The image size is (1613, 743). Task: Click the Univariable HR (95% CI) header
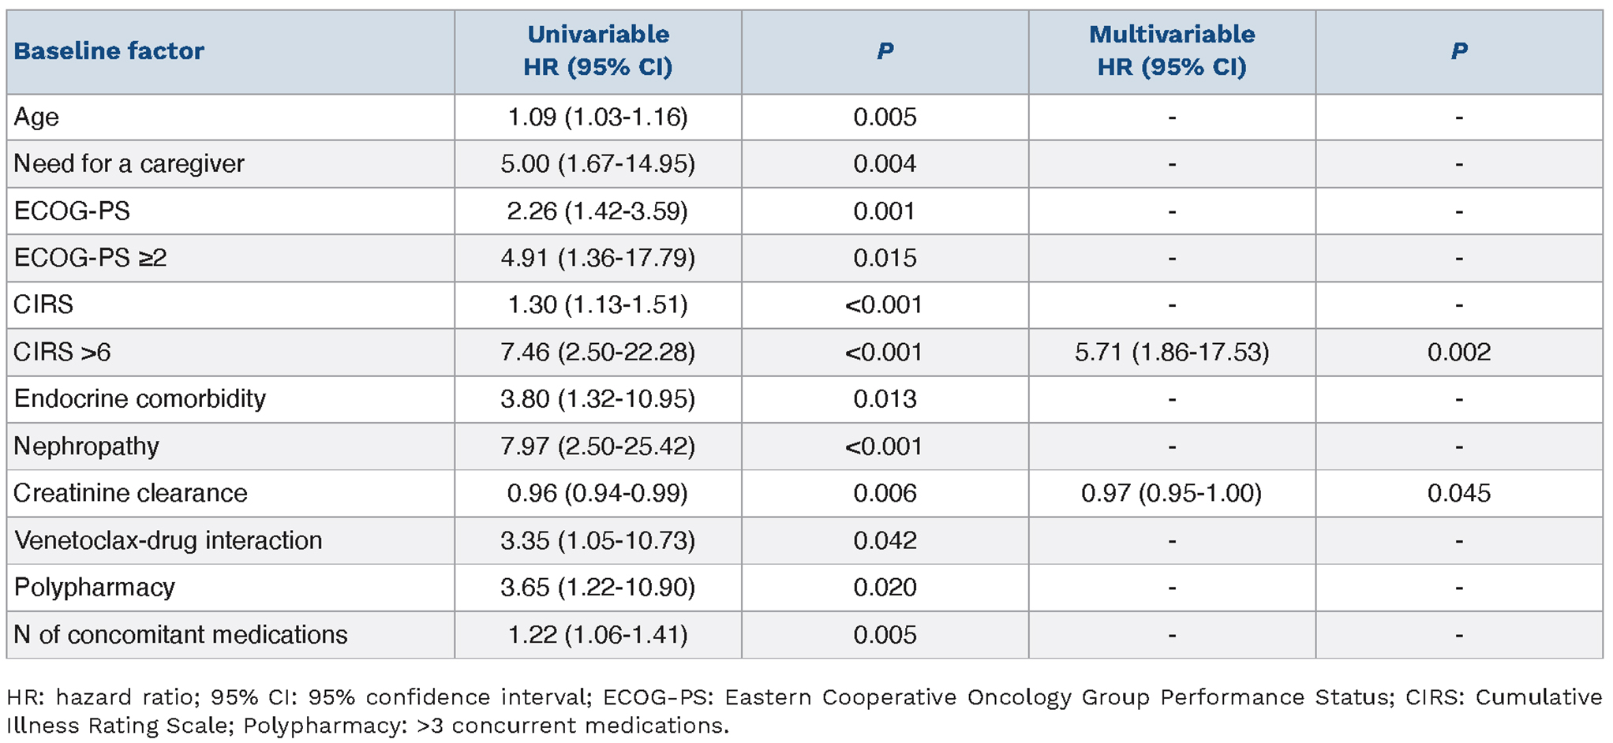(597, 50)
